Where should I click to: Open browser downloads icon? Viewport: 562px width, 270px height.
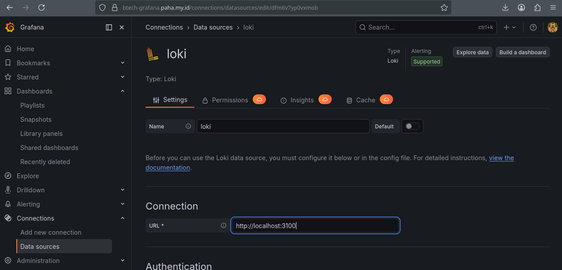pyautogui.click(x=506, y=7)
